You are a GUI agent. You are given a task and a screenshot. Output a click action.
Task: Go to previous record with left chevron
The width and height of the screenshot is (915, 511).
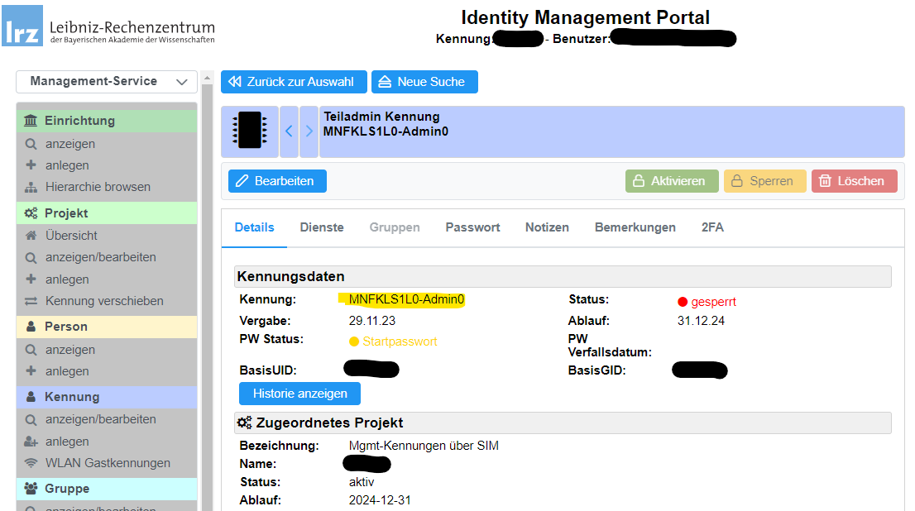tap(289, 131)
